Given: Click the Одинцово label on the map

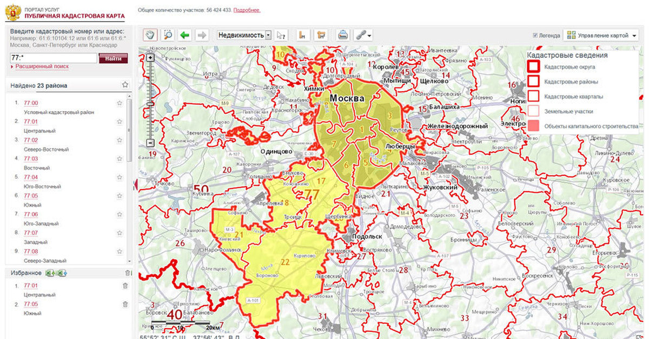Looking at the screenshot, I should (276, 152).
